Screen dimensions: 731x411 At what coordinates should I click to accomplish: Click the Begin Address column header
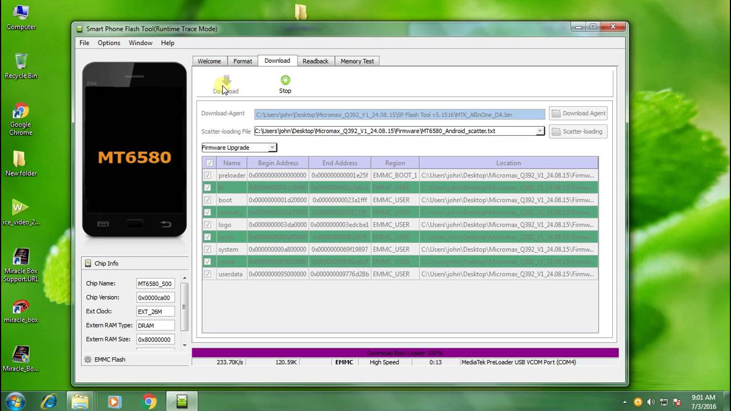pyautogui.click(x=278, y=163)
